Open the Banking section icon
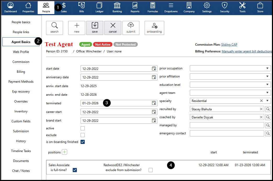Screen dimensions: 273x181 117,7
